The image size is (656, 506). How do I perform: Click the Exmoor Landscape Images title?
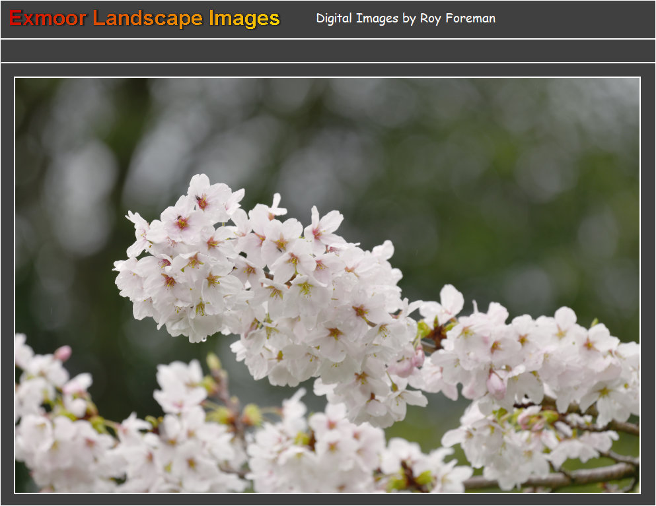(x=145, y=18)
